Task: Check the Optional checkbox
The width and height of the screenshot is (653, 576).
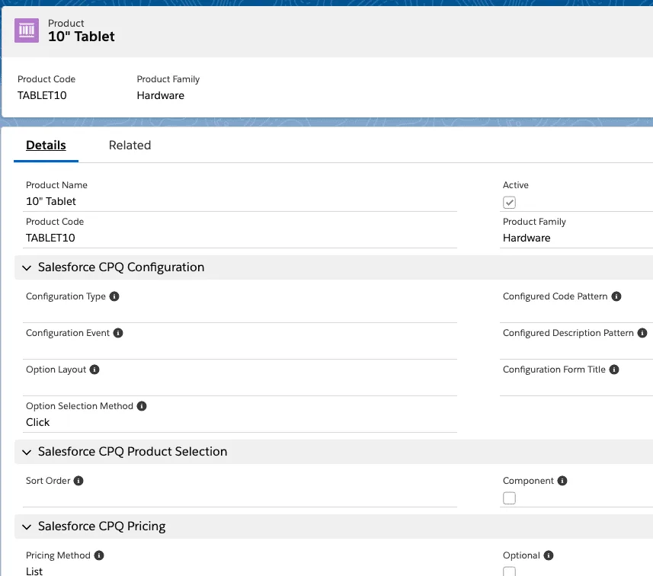Action: click(x=509, y=571)
